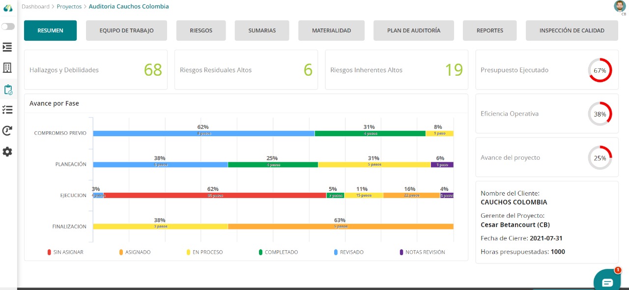Open the RIESGOS tab
This screenshot has width=629, height=290.
point(200,30)
